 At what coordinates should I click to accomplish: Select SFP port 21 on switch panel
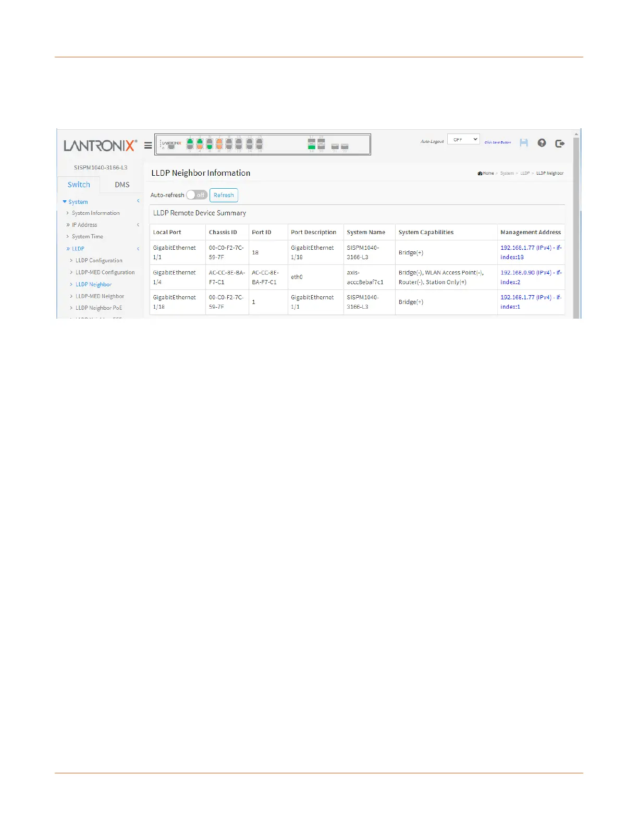[x=335, y=147]
